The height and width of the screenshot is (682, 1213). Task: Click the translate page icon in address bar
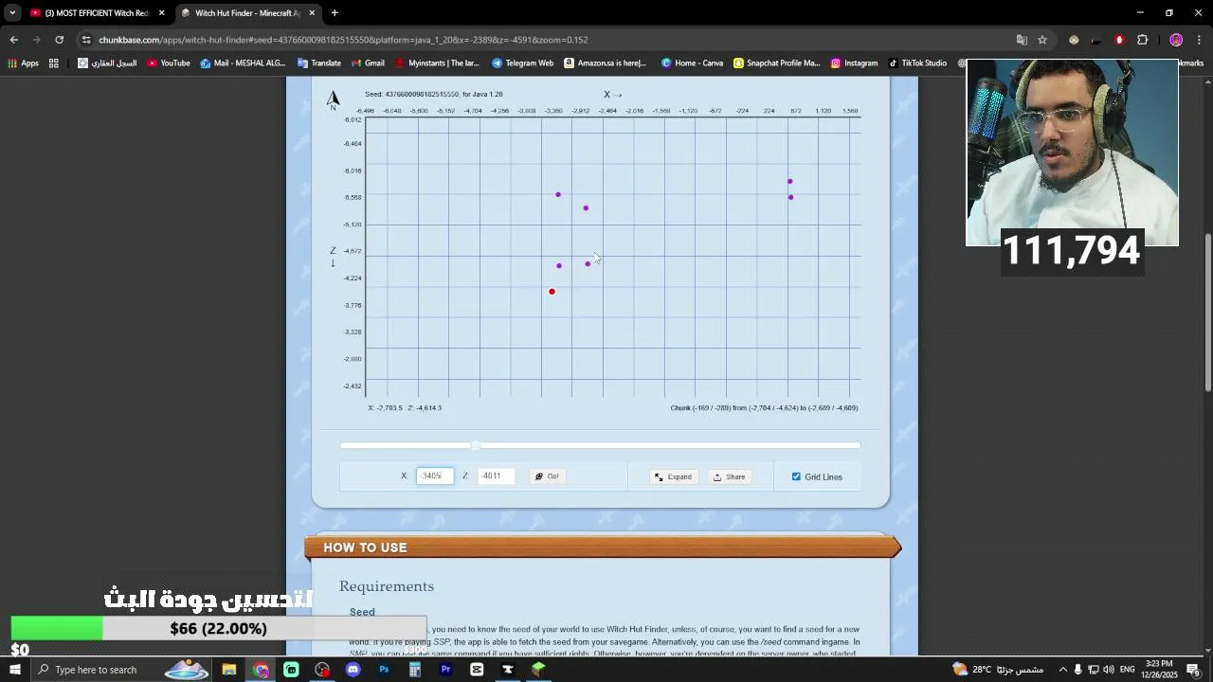click(x=1022, y=40)
